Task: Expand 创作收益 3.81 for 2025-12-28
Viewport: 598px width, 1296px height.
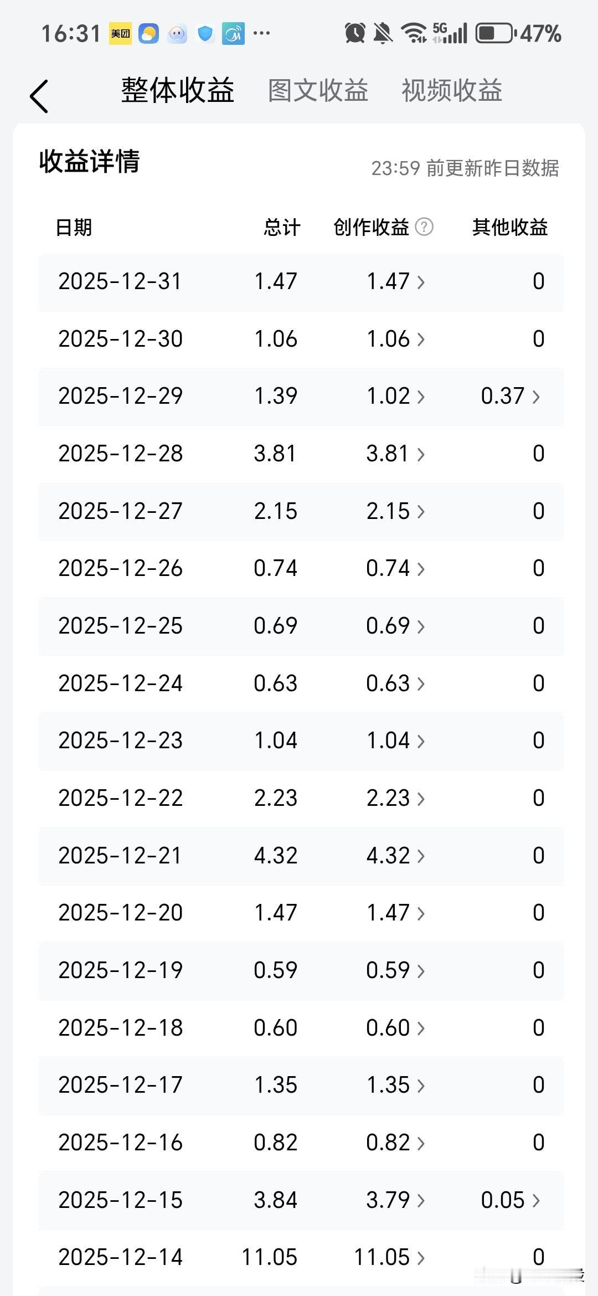Action: pos(396,454)
